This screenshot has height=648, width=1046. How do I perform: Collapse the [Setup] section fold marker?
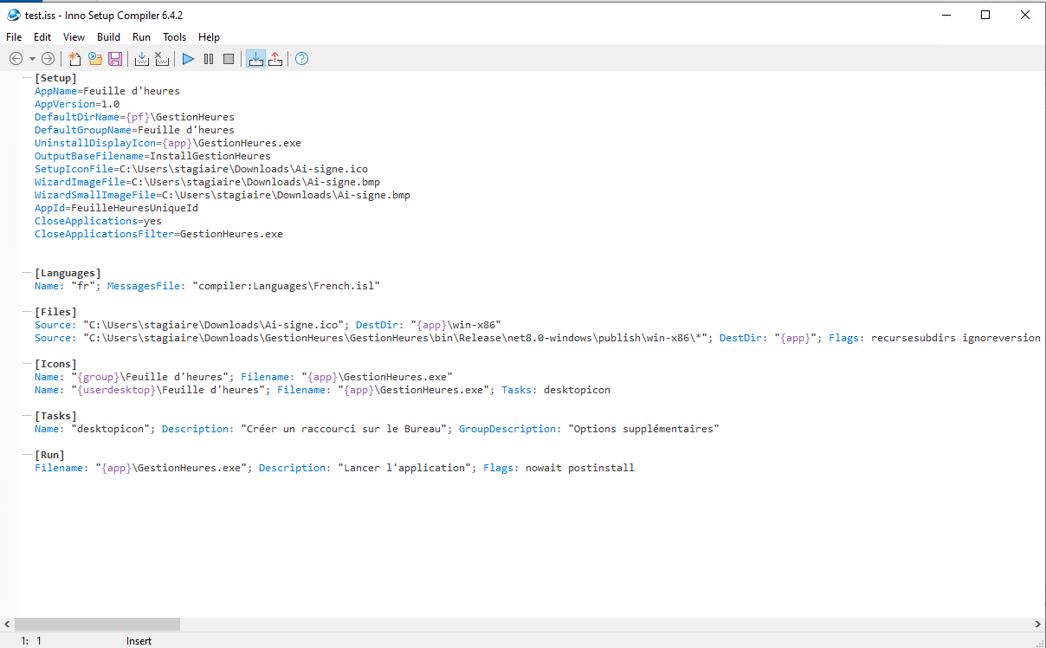pos(27,78)
